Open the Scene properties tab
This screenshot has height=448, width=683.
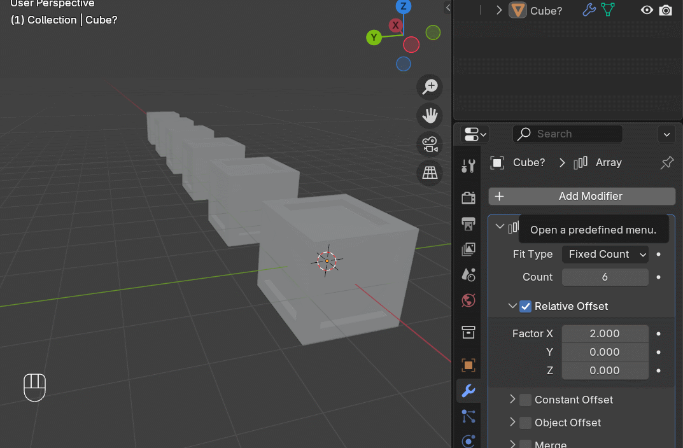coord(468,274)
